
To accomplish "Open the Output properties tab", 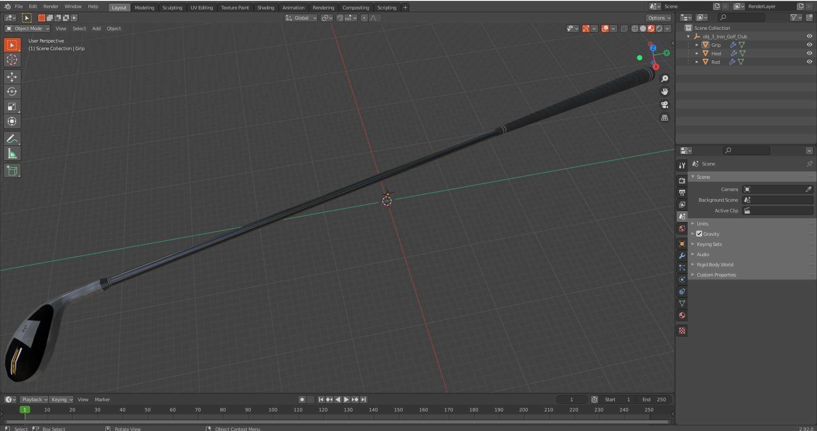I will tap(682, 192).
